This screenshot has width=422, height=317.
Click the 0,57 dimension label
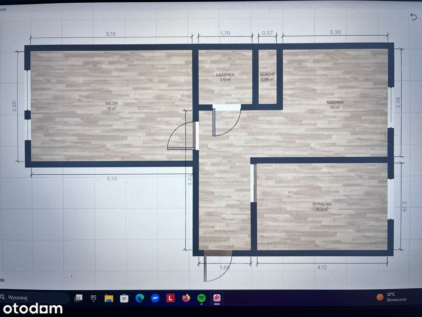point(267,33)
